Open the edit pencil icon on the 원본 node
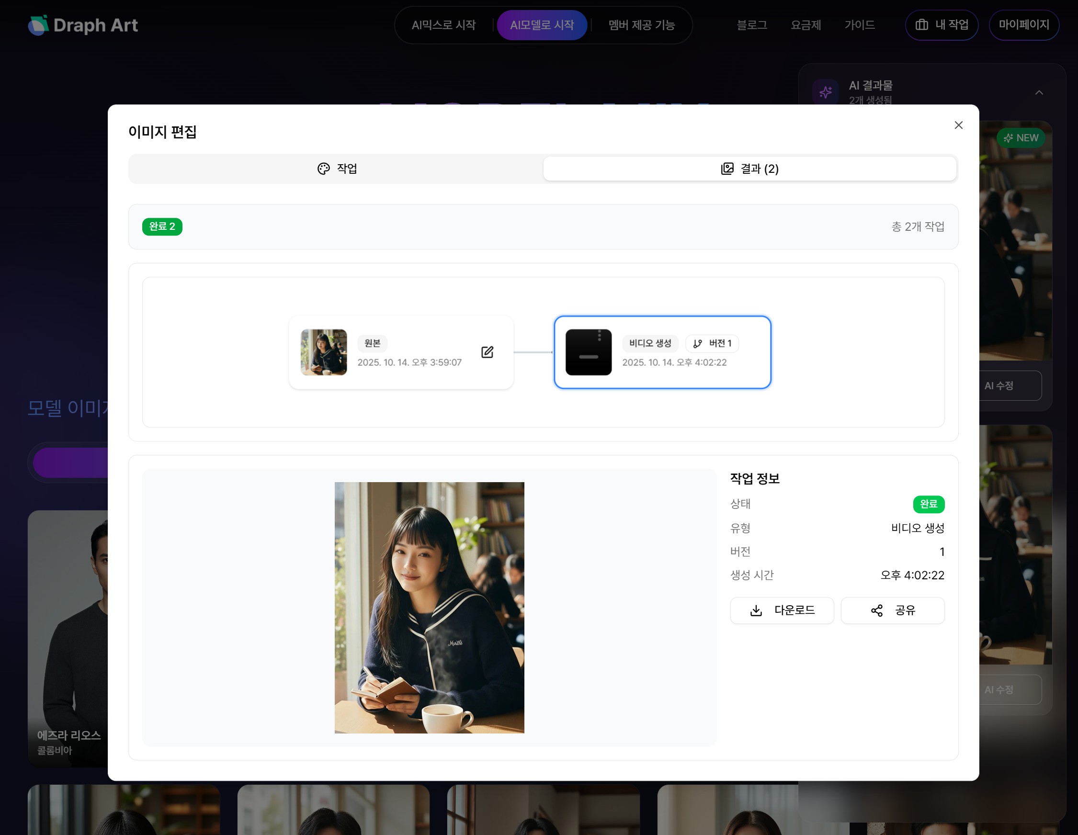1078x835 pixels. (488, 352)
